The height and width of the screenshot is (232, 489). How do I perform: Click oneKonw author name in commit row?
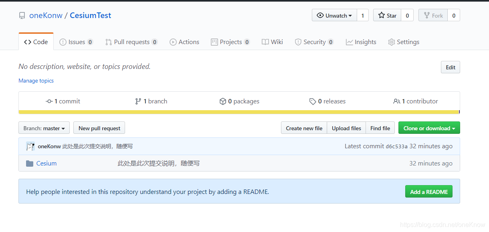click(x=49, y=146)
